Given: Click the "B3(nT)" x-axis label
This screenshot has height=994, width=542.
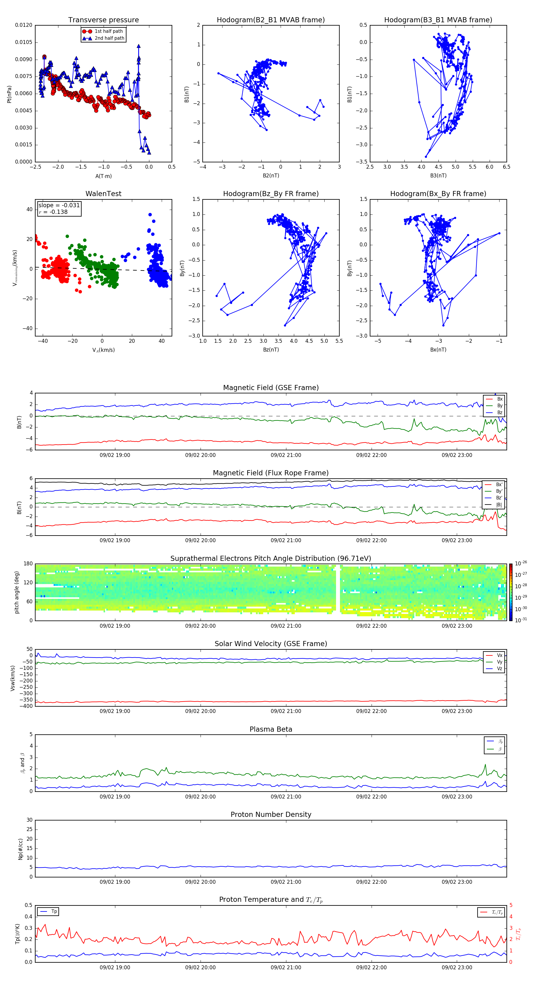Looking at the screenshot, I should click(438, 176).
